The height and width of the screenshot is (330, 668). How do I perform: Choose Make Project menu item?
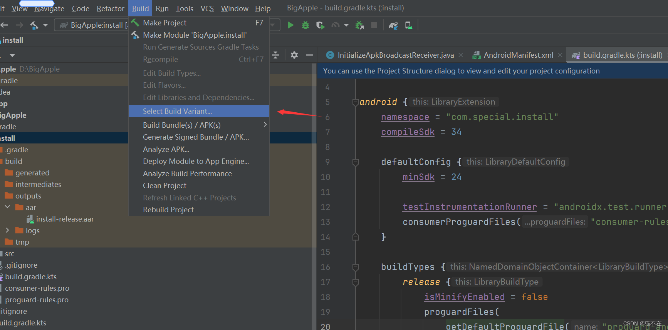click(199, 23)
